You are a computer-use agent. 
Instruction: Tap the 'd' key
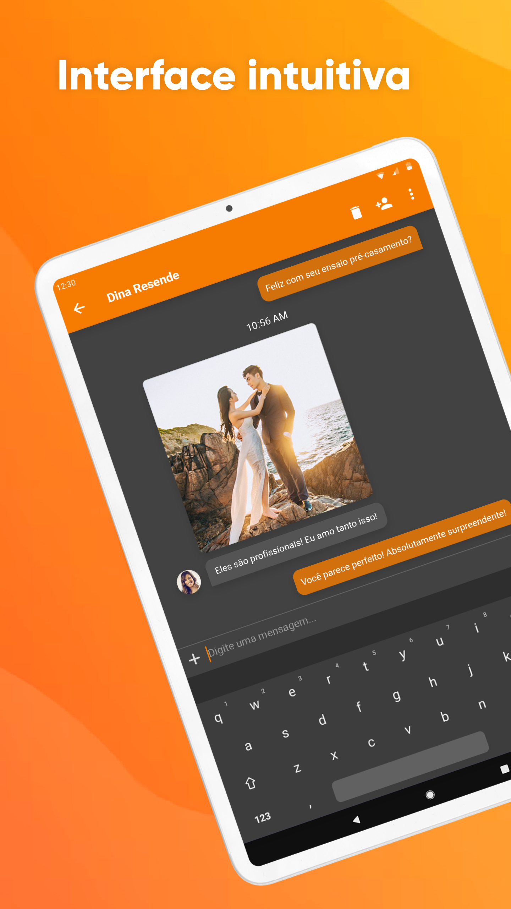(322, 720)
